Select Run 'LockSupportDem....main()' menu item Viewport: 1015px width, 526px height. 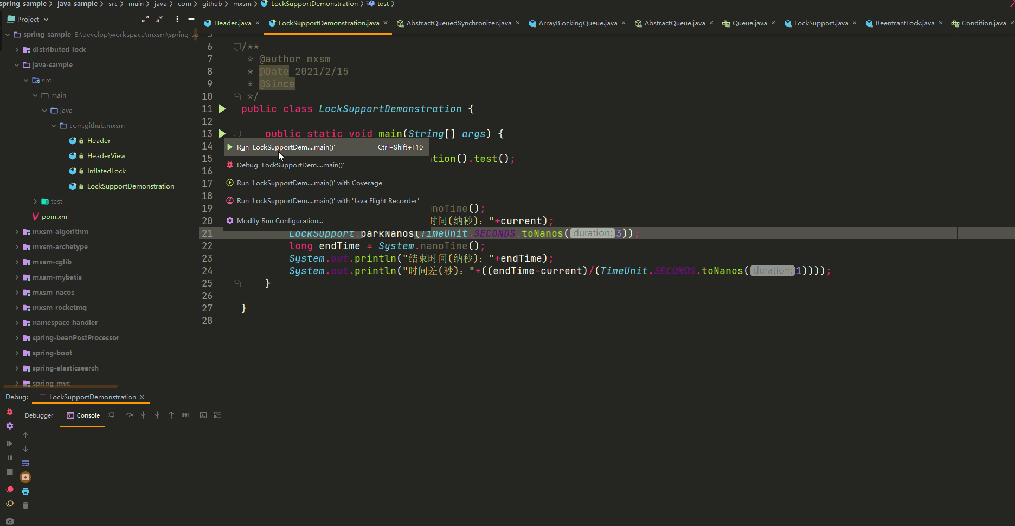click(x=326, y=147)
